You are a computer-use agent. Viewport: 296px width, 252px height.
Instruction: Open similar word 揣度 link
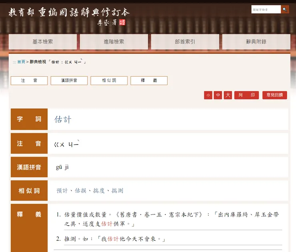(99, 191)
